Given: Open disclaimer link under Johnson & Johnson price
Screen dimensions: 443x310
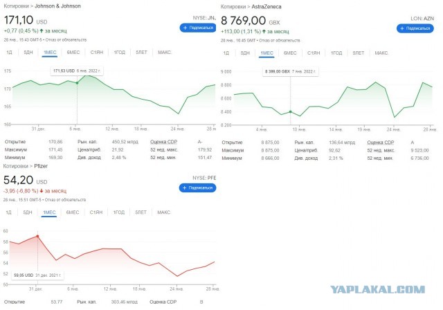Looking at the screenshot, I should [x=66, y=40].
